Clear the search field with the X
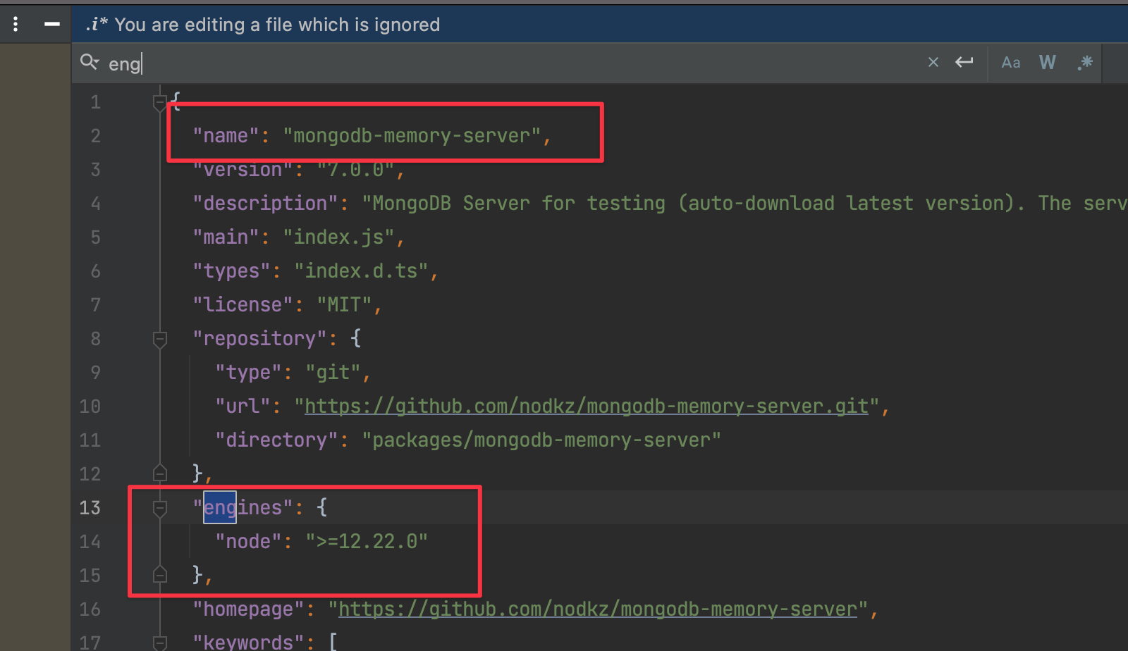 click(933, 62)
